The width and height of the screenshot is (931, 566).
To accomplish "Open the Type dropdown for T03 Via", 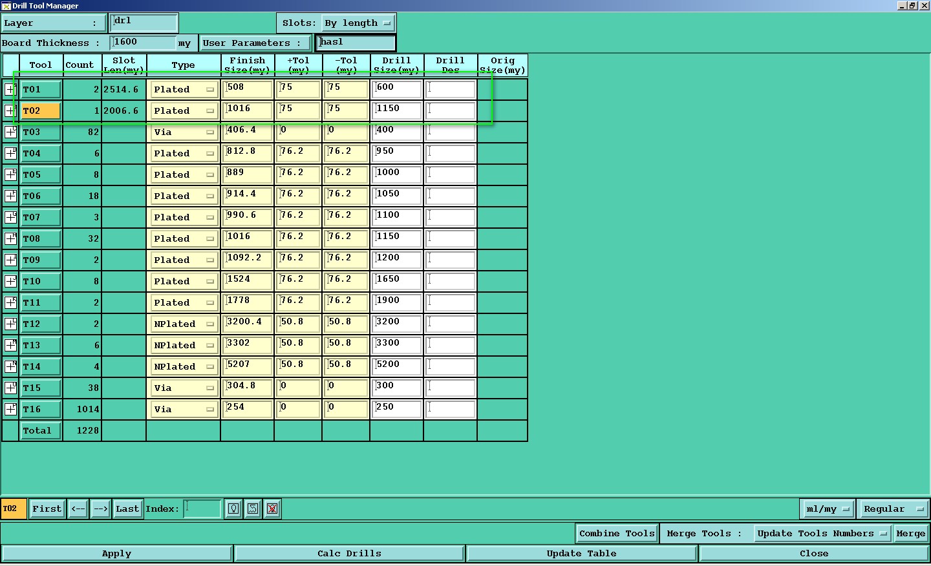I will tap(184, 132).
